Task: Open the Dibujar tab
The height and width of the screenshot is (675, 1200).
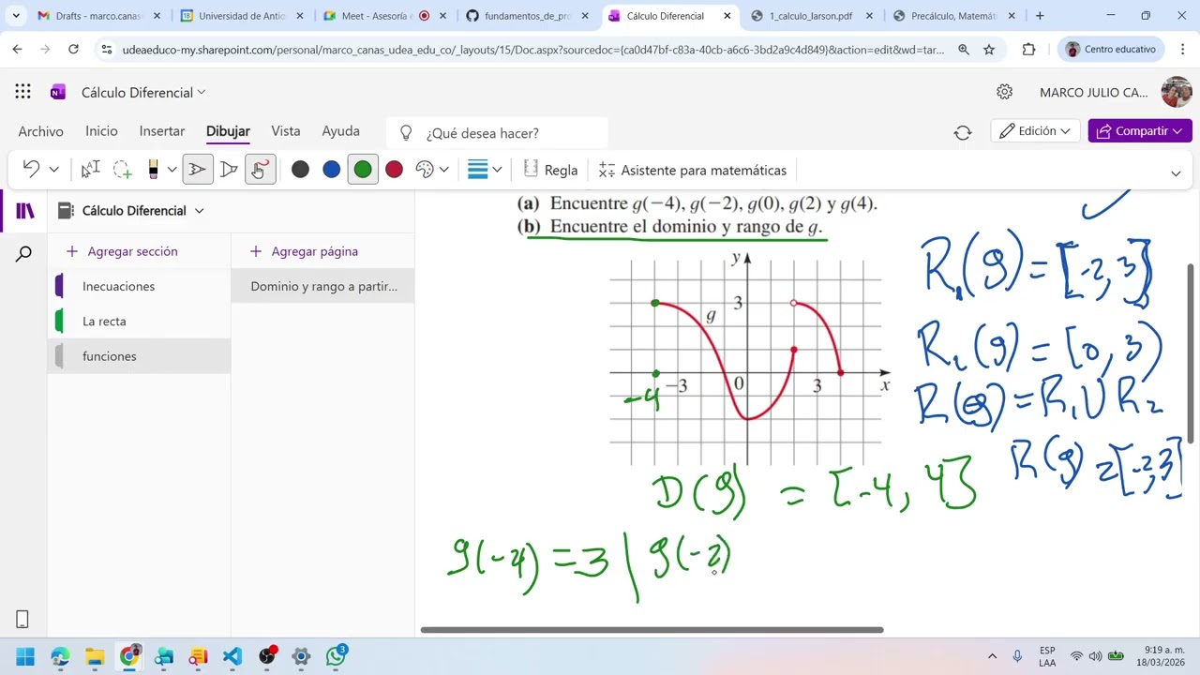Action: click(228, 131)
